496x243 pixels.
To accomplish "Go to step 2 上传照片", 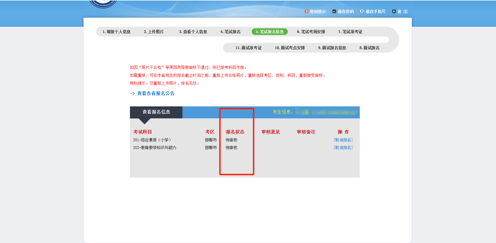I will coord(154,32).
